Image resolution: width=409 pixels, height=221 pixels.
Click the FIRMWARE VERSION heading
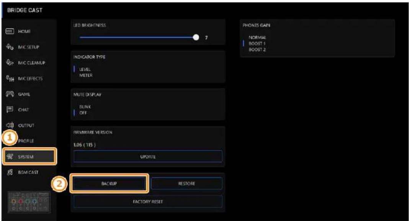(x=93, y=132)
